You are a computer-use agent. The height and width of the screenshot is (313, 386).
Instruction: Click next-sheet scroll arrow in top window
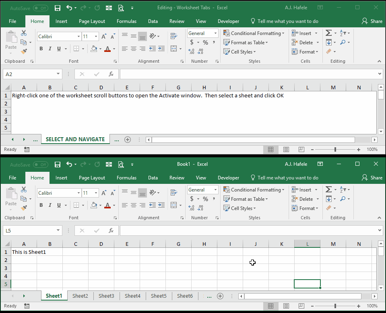[24, 140]
